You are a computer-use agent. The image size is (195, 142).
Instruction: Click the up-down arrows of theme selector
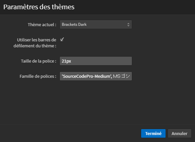(128, 24)
